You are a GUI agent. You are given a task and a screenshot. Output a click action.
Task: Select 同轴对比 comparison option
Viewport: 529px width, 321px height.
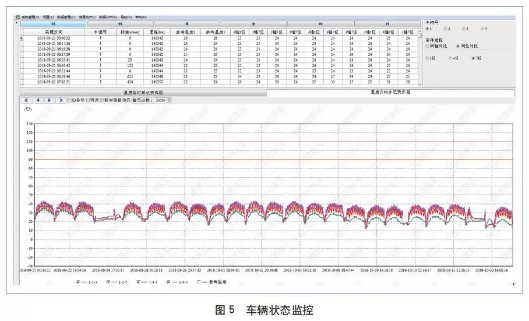pyautogui.click(x=428, y=45)
